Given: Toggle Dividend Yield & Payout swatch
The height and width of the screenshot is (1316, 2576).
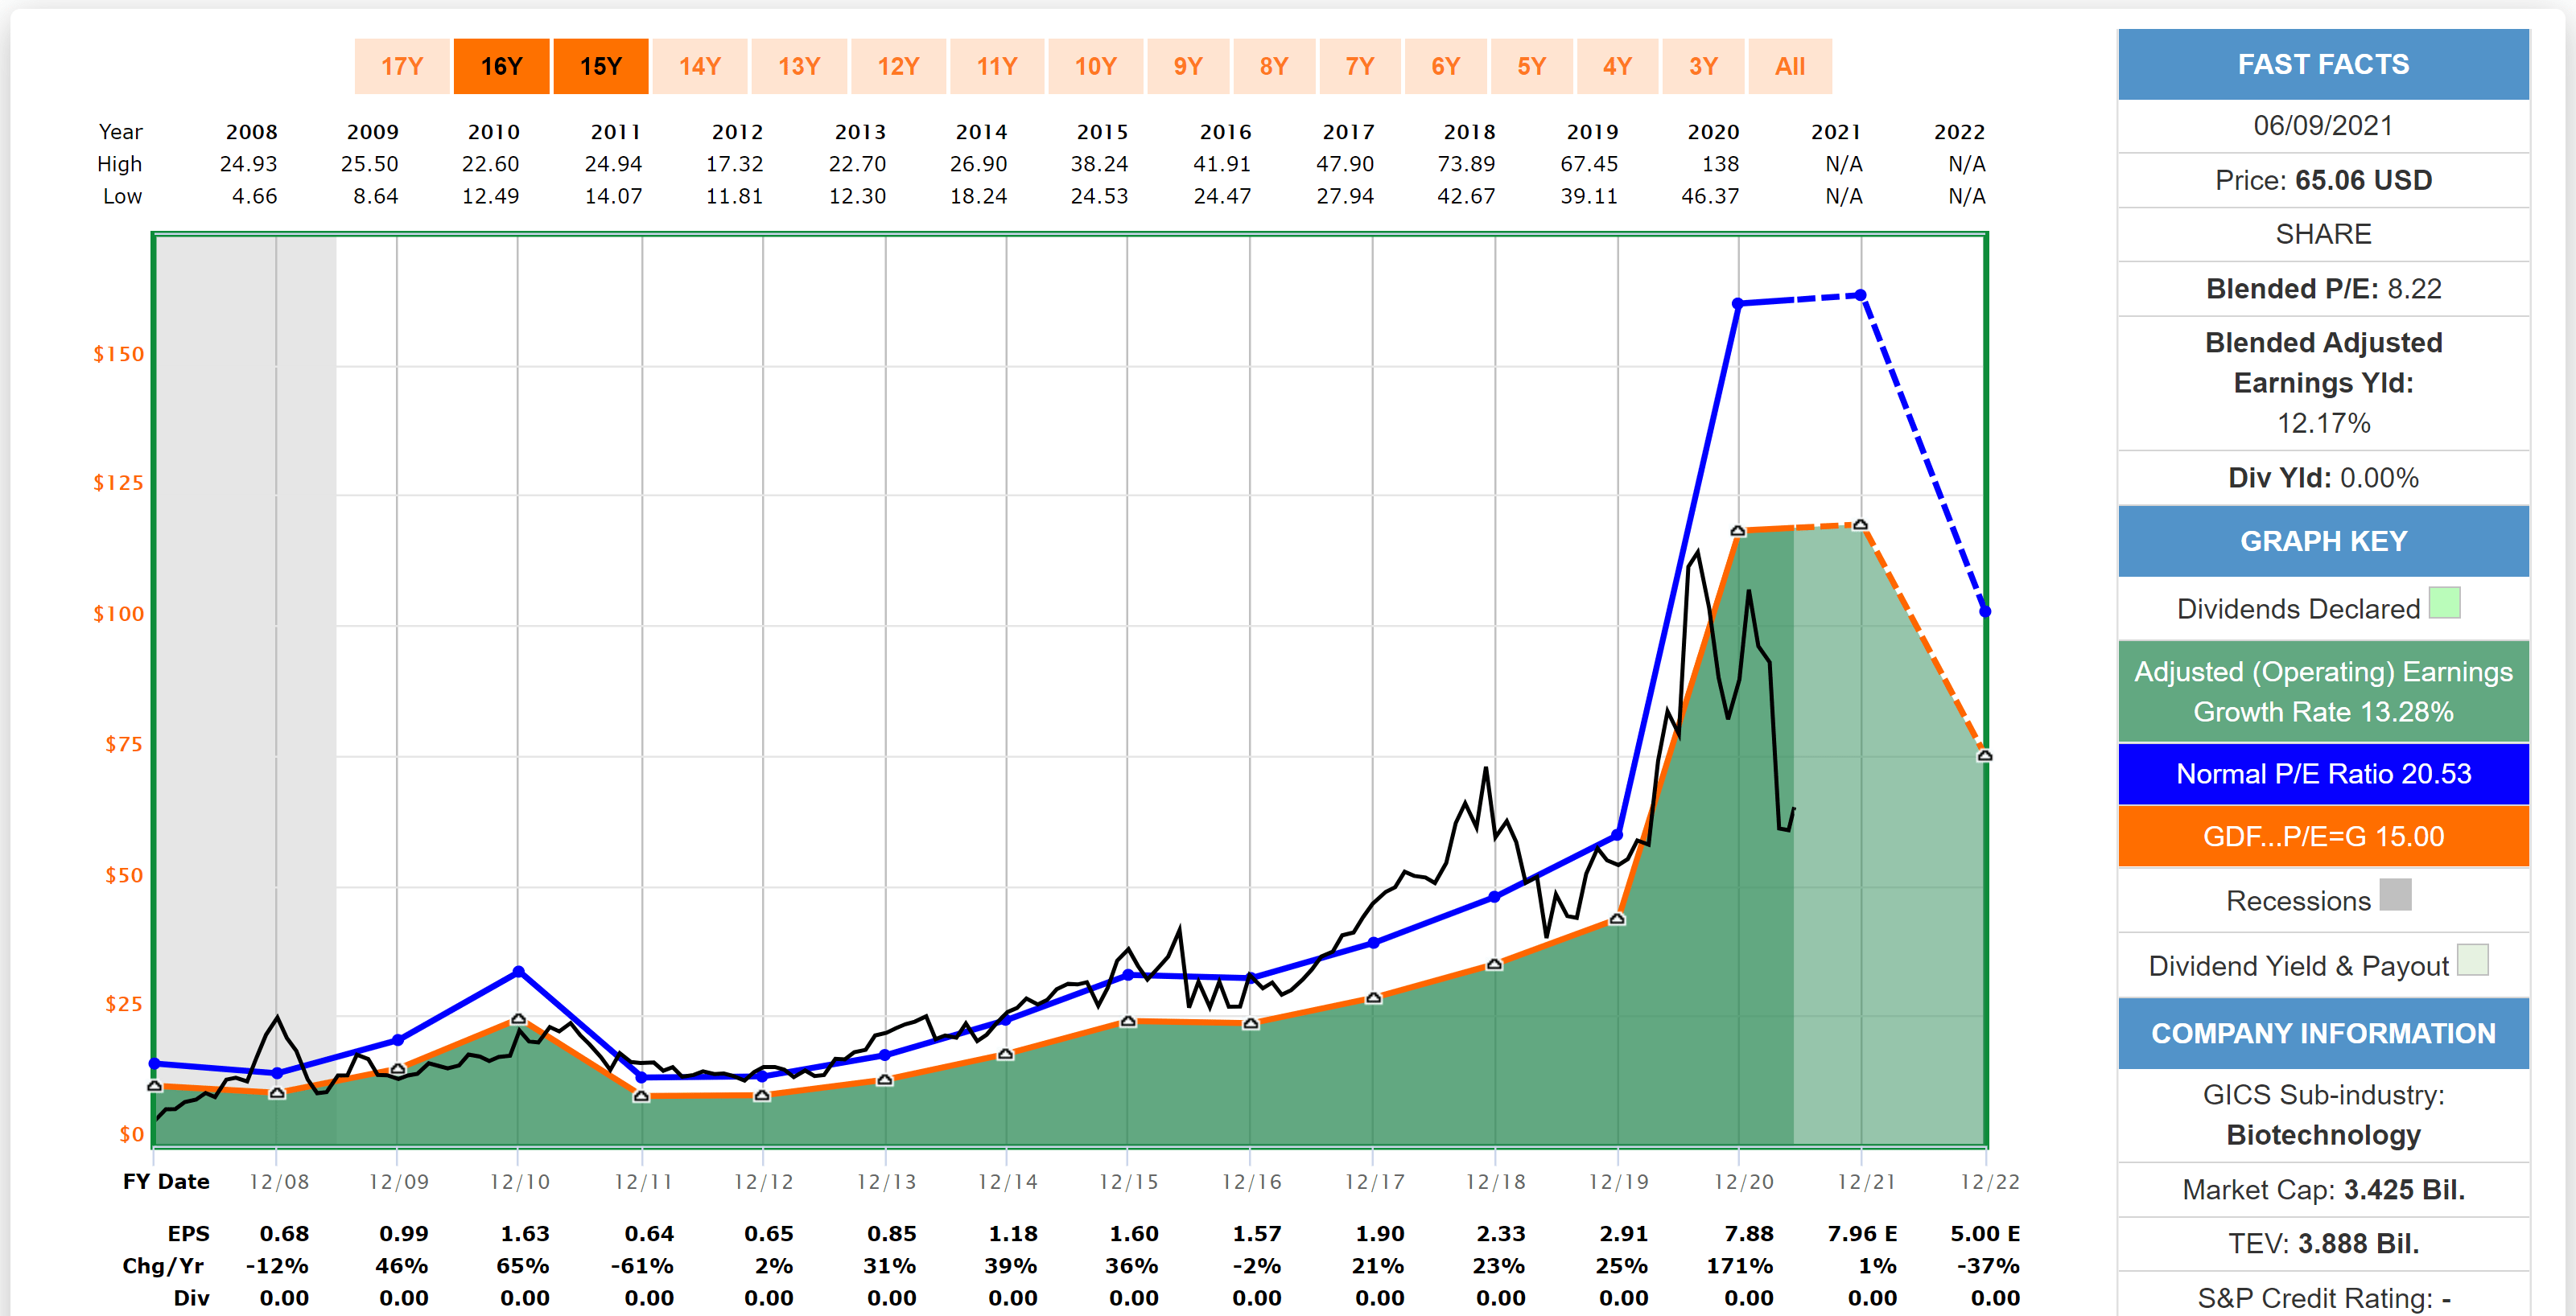Looking at the screenshot, I should [2472, 960].
